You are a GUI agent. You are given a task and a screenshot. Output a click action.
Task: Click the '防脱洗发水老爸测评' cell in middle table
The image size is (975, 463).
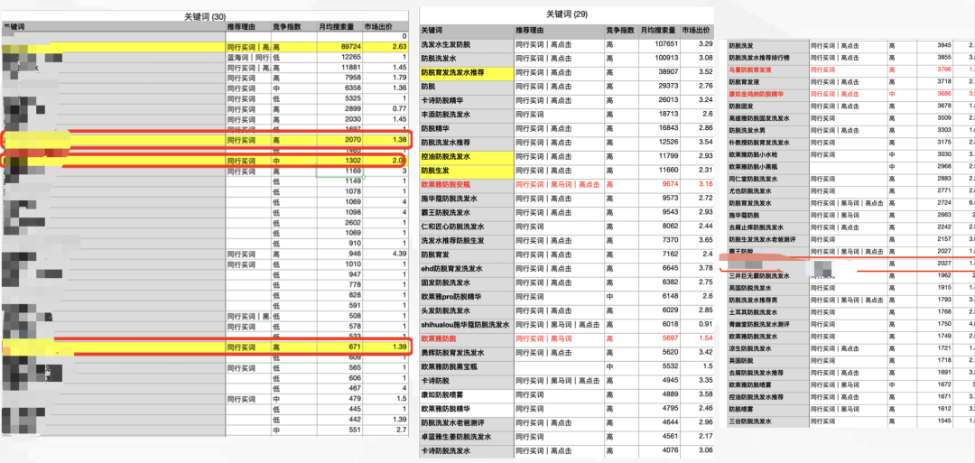467,422
